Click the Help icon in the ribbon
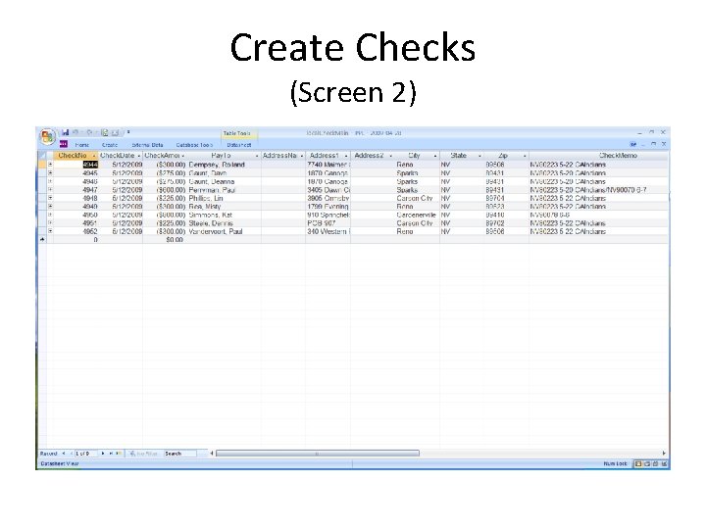Viewport: 706px width, 529px height. point(633,144)
